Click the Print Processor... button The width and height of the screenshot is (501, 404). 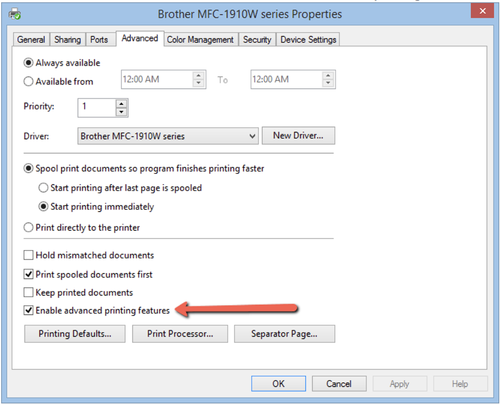pyautogui.click(x=180, y=334)
